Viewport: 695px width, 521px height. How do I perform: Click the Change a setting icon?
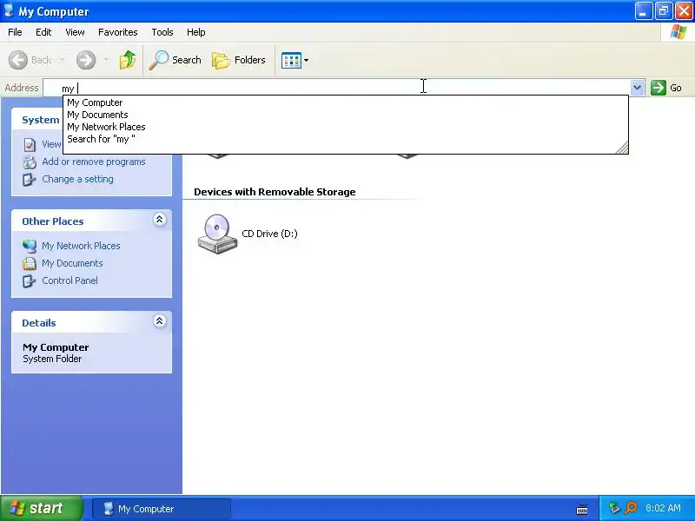(x=30, y=180)
